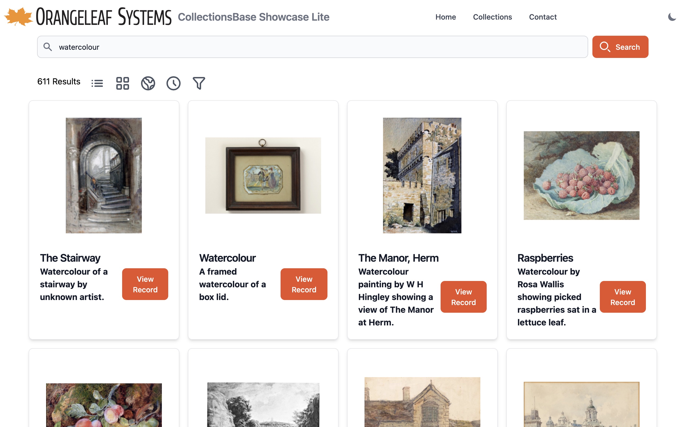Click the title 'The Stairway'
The height and width of the screenshot is (427, 683).
(x=70, y=258)
